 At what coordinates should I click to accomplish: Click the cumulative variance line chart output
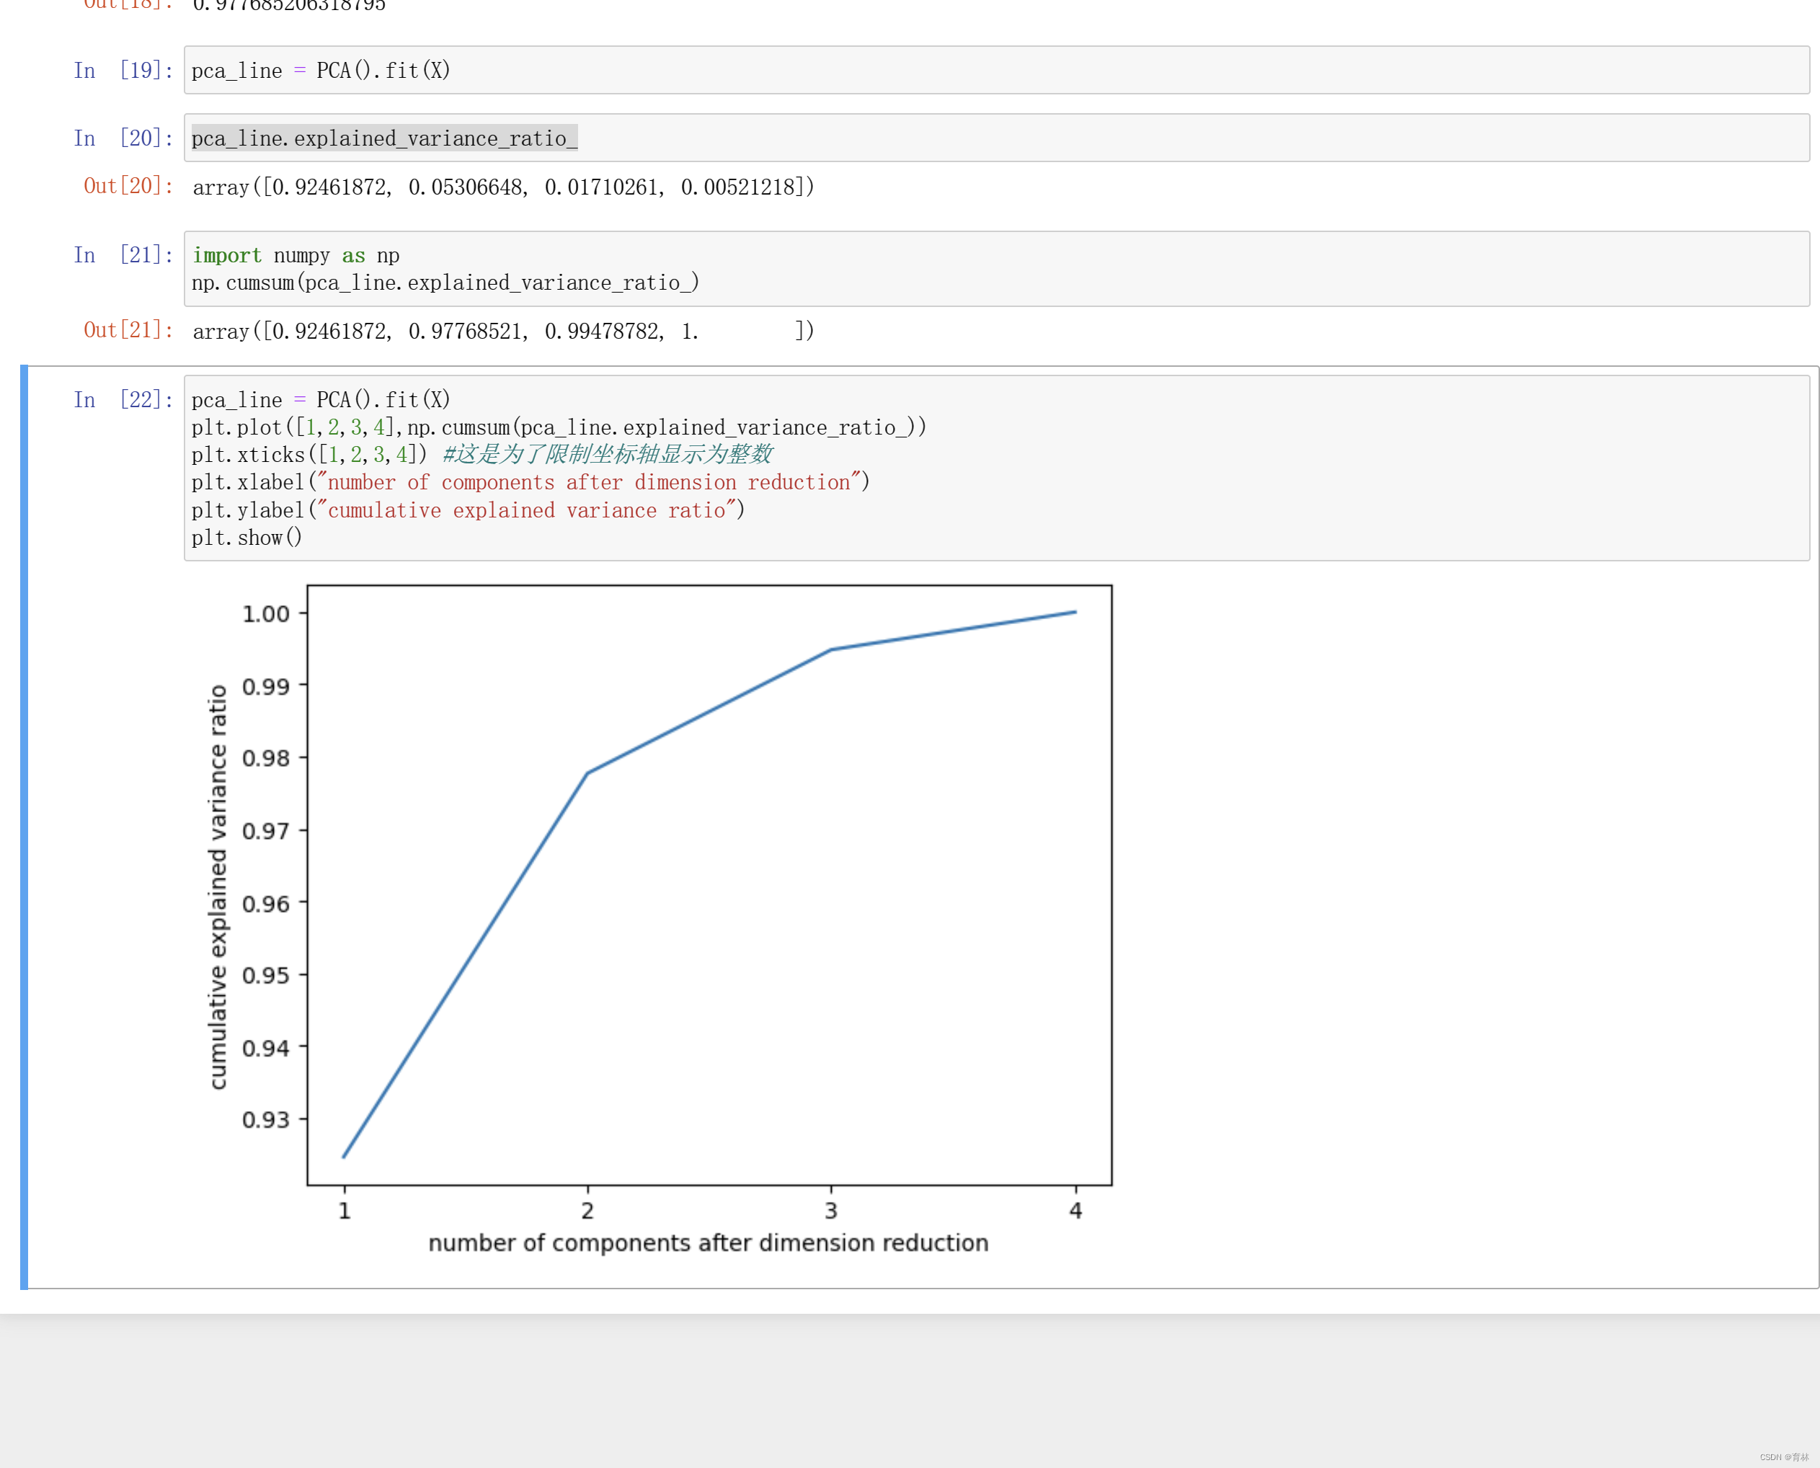pos(660,920)
